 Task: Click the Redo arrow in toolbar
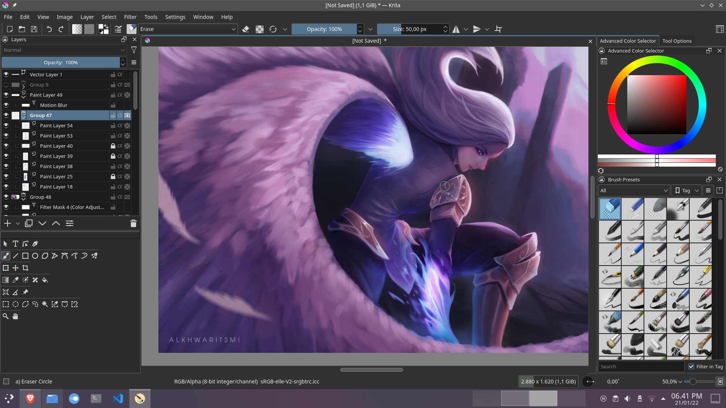coord(61,29)
